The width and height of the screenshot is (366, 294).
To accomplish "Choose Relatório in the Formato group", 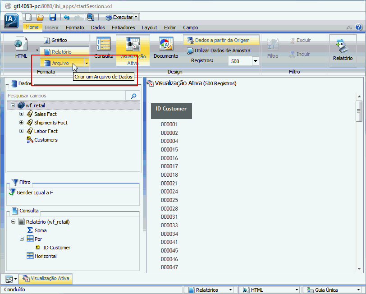I will pos(64,52).
